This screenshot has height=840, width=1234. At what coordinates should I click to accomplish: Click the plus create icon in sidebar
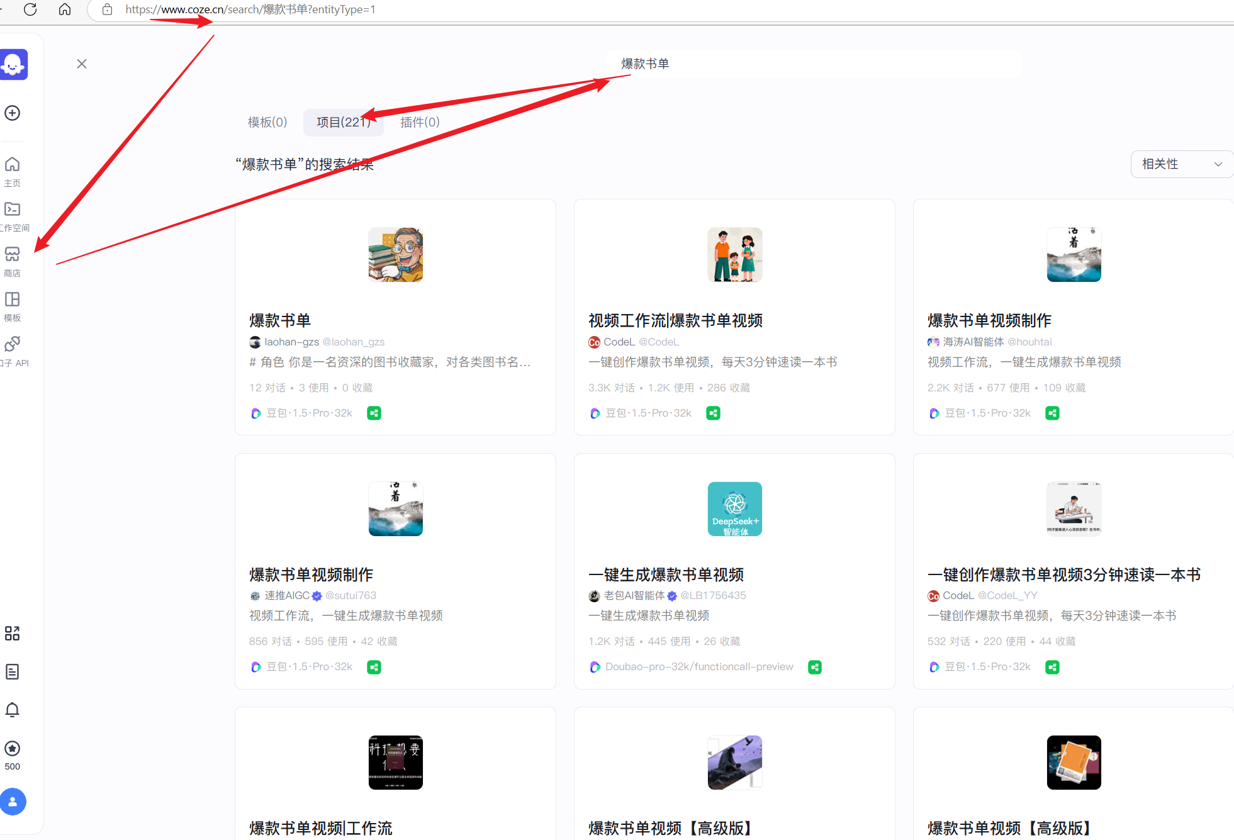click(x=13, y=113)
